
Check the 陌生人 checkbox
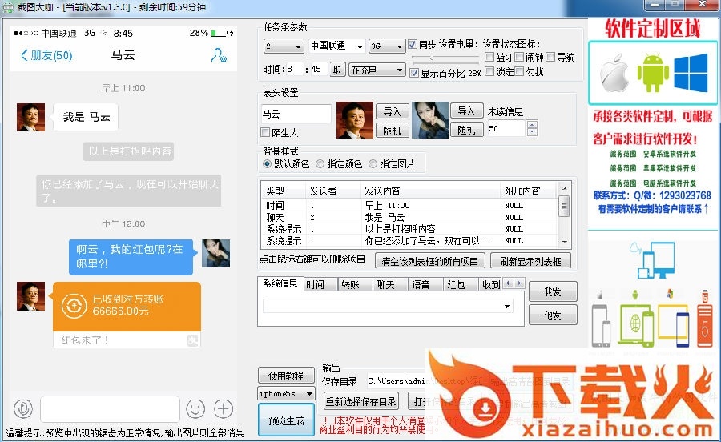[265, 132]
